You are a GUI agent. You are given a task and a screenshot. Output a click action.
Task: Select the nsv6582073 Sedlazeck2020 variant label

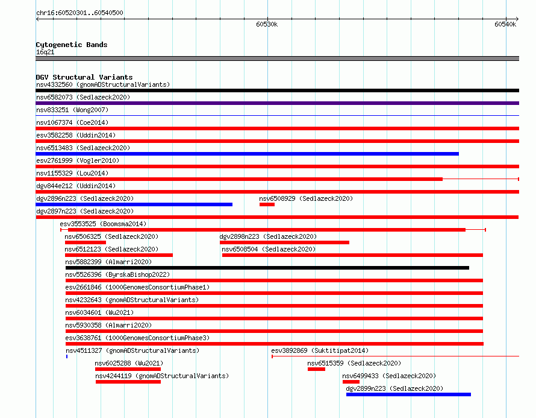point(83,97)
